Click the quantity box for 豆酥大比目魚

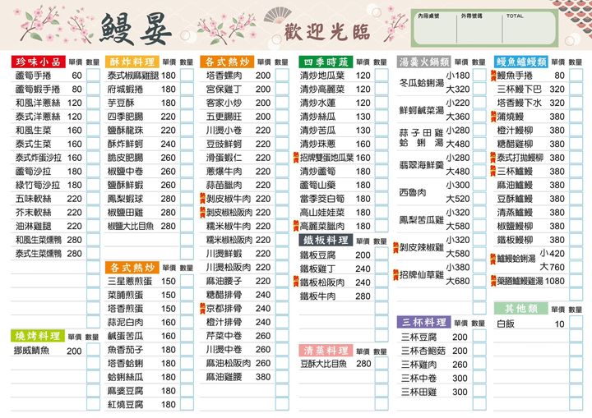[382, 364]
